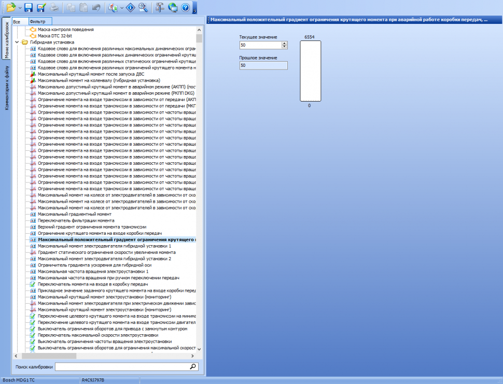Collapse the 'Гибридная установка' folder
The width and height of the screenshot is (503, 384).
[x=18, y=42]
